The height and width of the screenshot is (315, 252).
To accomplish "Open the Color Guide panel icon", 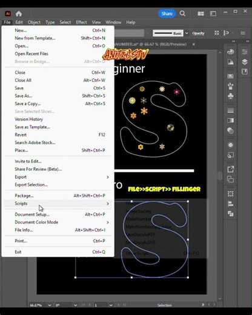I will pyautogui.click(x=230, y=62).
